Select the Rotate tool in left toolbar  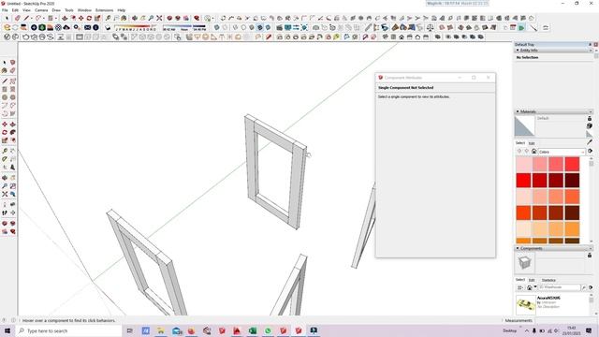[4, 132]
